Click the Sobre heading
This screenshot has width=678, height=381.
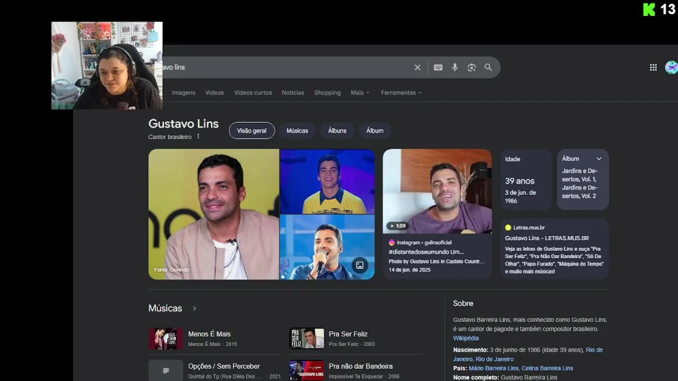click(x=463, y=303)
